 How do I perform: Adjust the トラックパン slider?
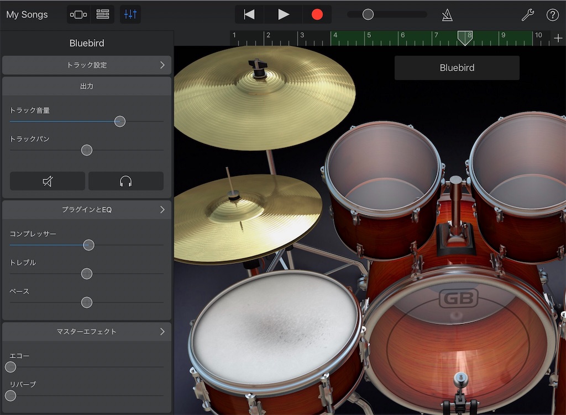87,150
